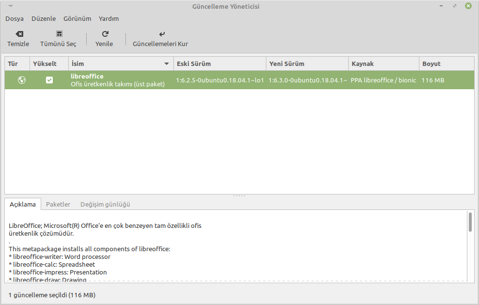Click the 116 MB size cell
The image size is (479, 305).
coord(433,80)
